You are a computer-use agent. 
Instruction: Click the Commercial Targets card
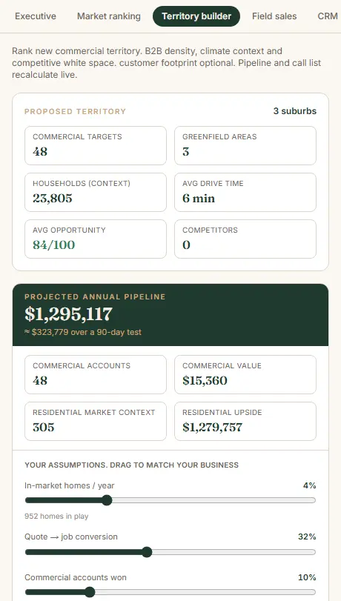pos(96,146)
